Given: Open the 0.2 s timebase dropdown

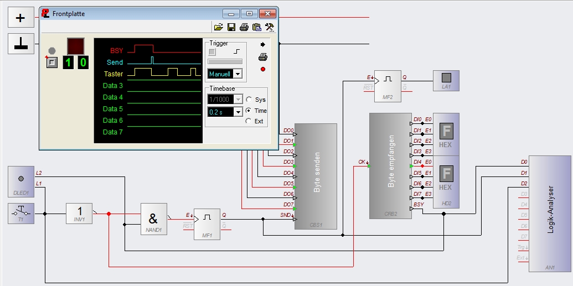Looking at the screenshot, I should pos(238,112).
